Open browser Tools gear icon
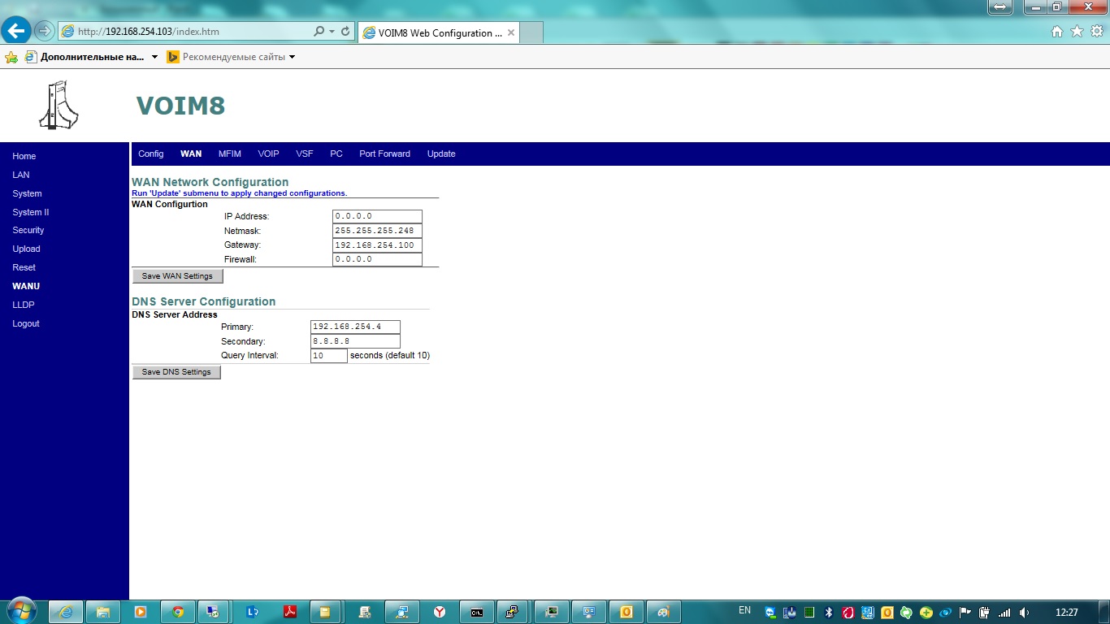This screenshot has width=1110, height=624. (x=1096, y=32)
